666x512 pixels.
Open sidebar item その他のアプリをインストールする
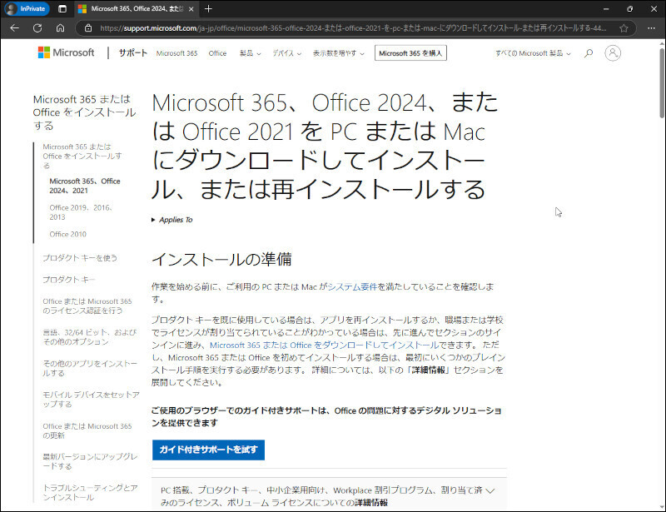point(90,368)
